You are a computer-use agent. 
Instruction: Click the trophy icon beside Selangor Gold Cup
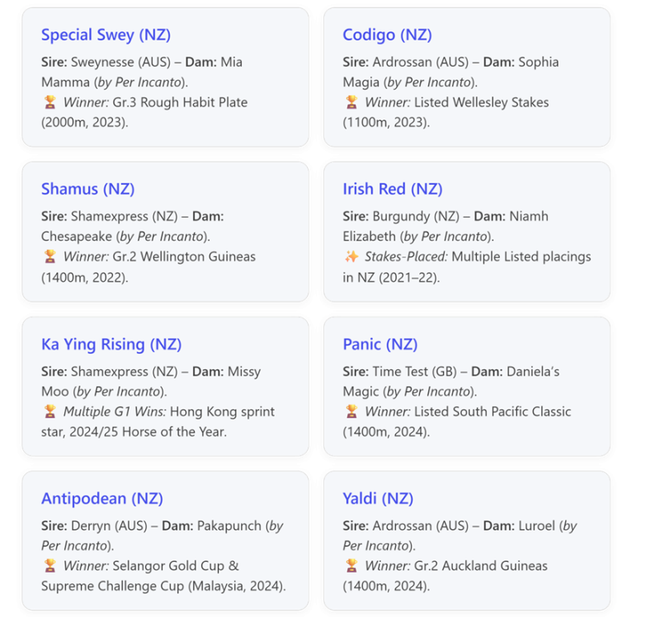pyautogui.click(x=50, y=566)
